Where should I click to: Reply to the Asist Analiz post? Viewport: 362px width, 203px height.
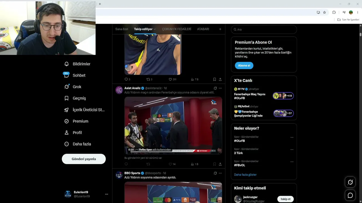(126, 164)
